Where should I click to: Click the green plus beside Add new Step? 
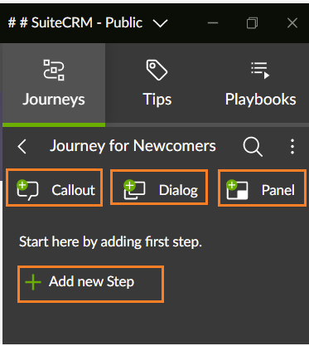point(33,282)
